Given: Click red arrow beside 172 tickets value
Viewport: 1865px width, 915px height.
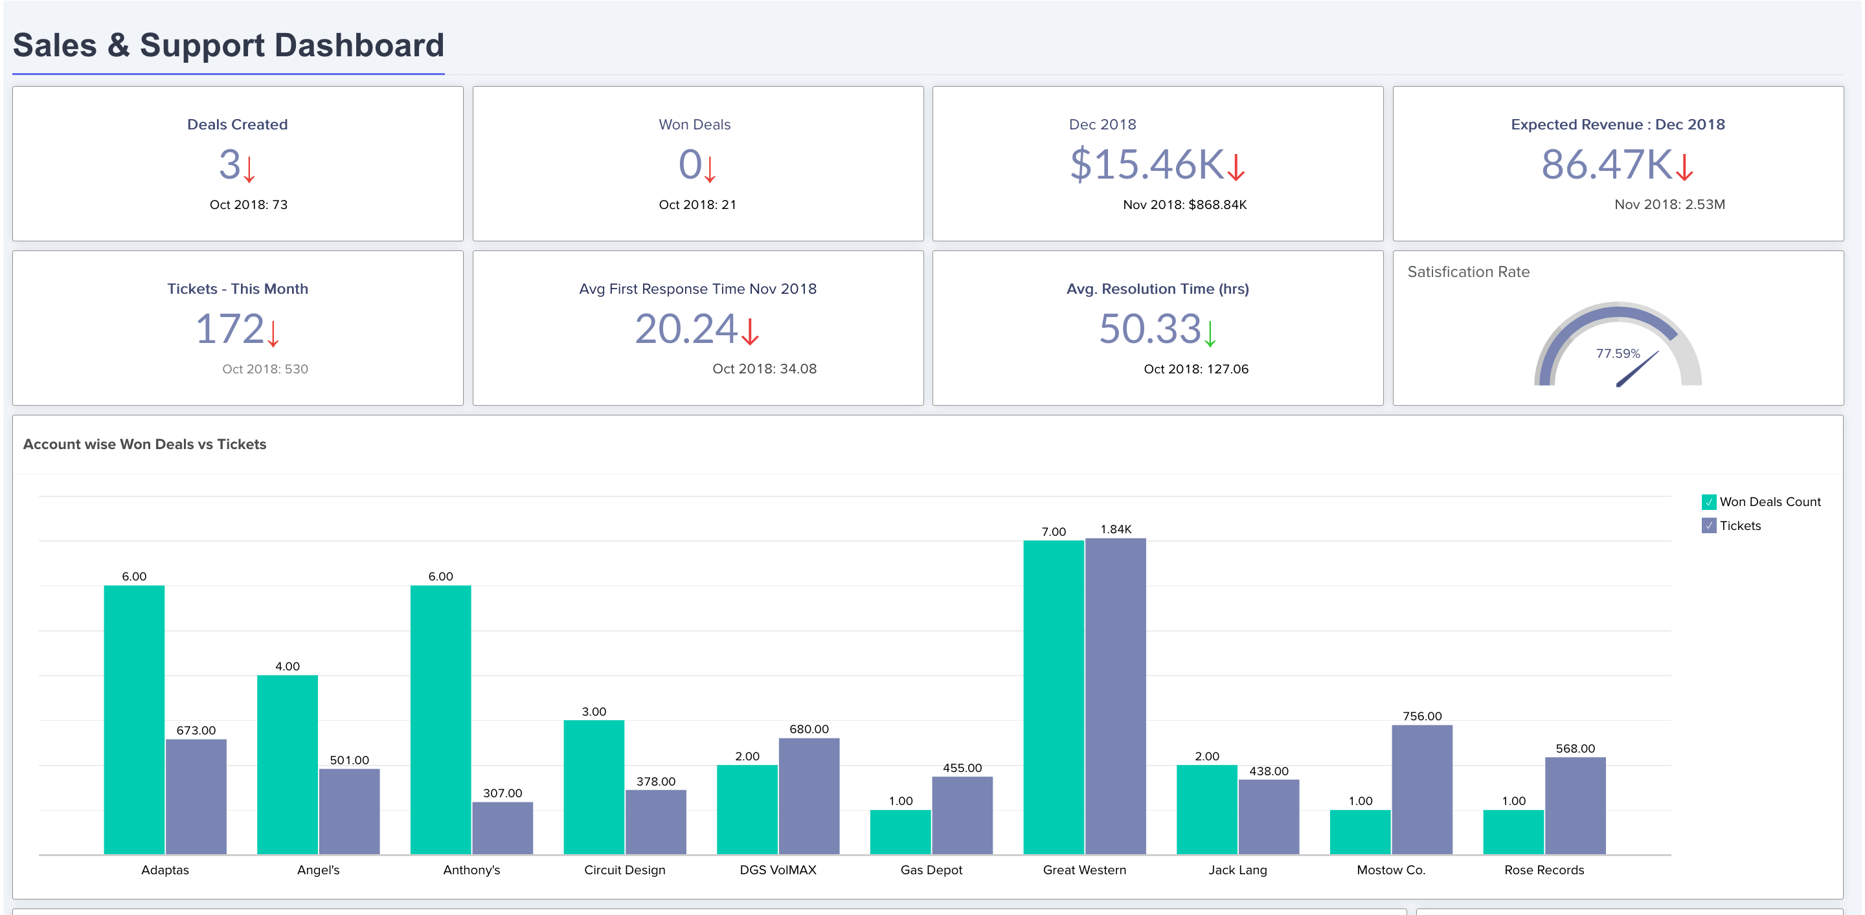Looking at the screenshot, I should coord(273,333).
